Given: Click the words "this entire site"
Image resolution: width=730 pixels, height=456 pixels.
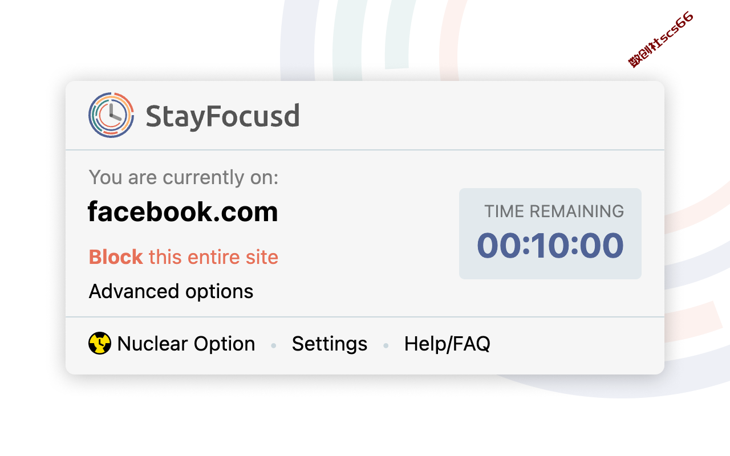Looking at the screenshot, I should pyautogui.click(x=214, y=257).
